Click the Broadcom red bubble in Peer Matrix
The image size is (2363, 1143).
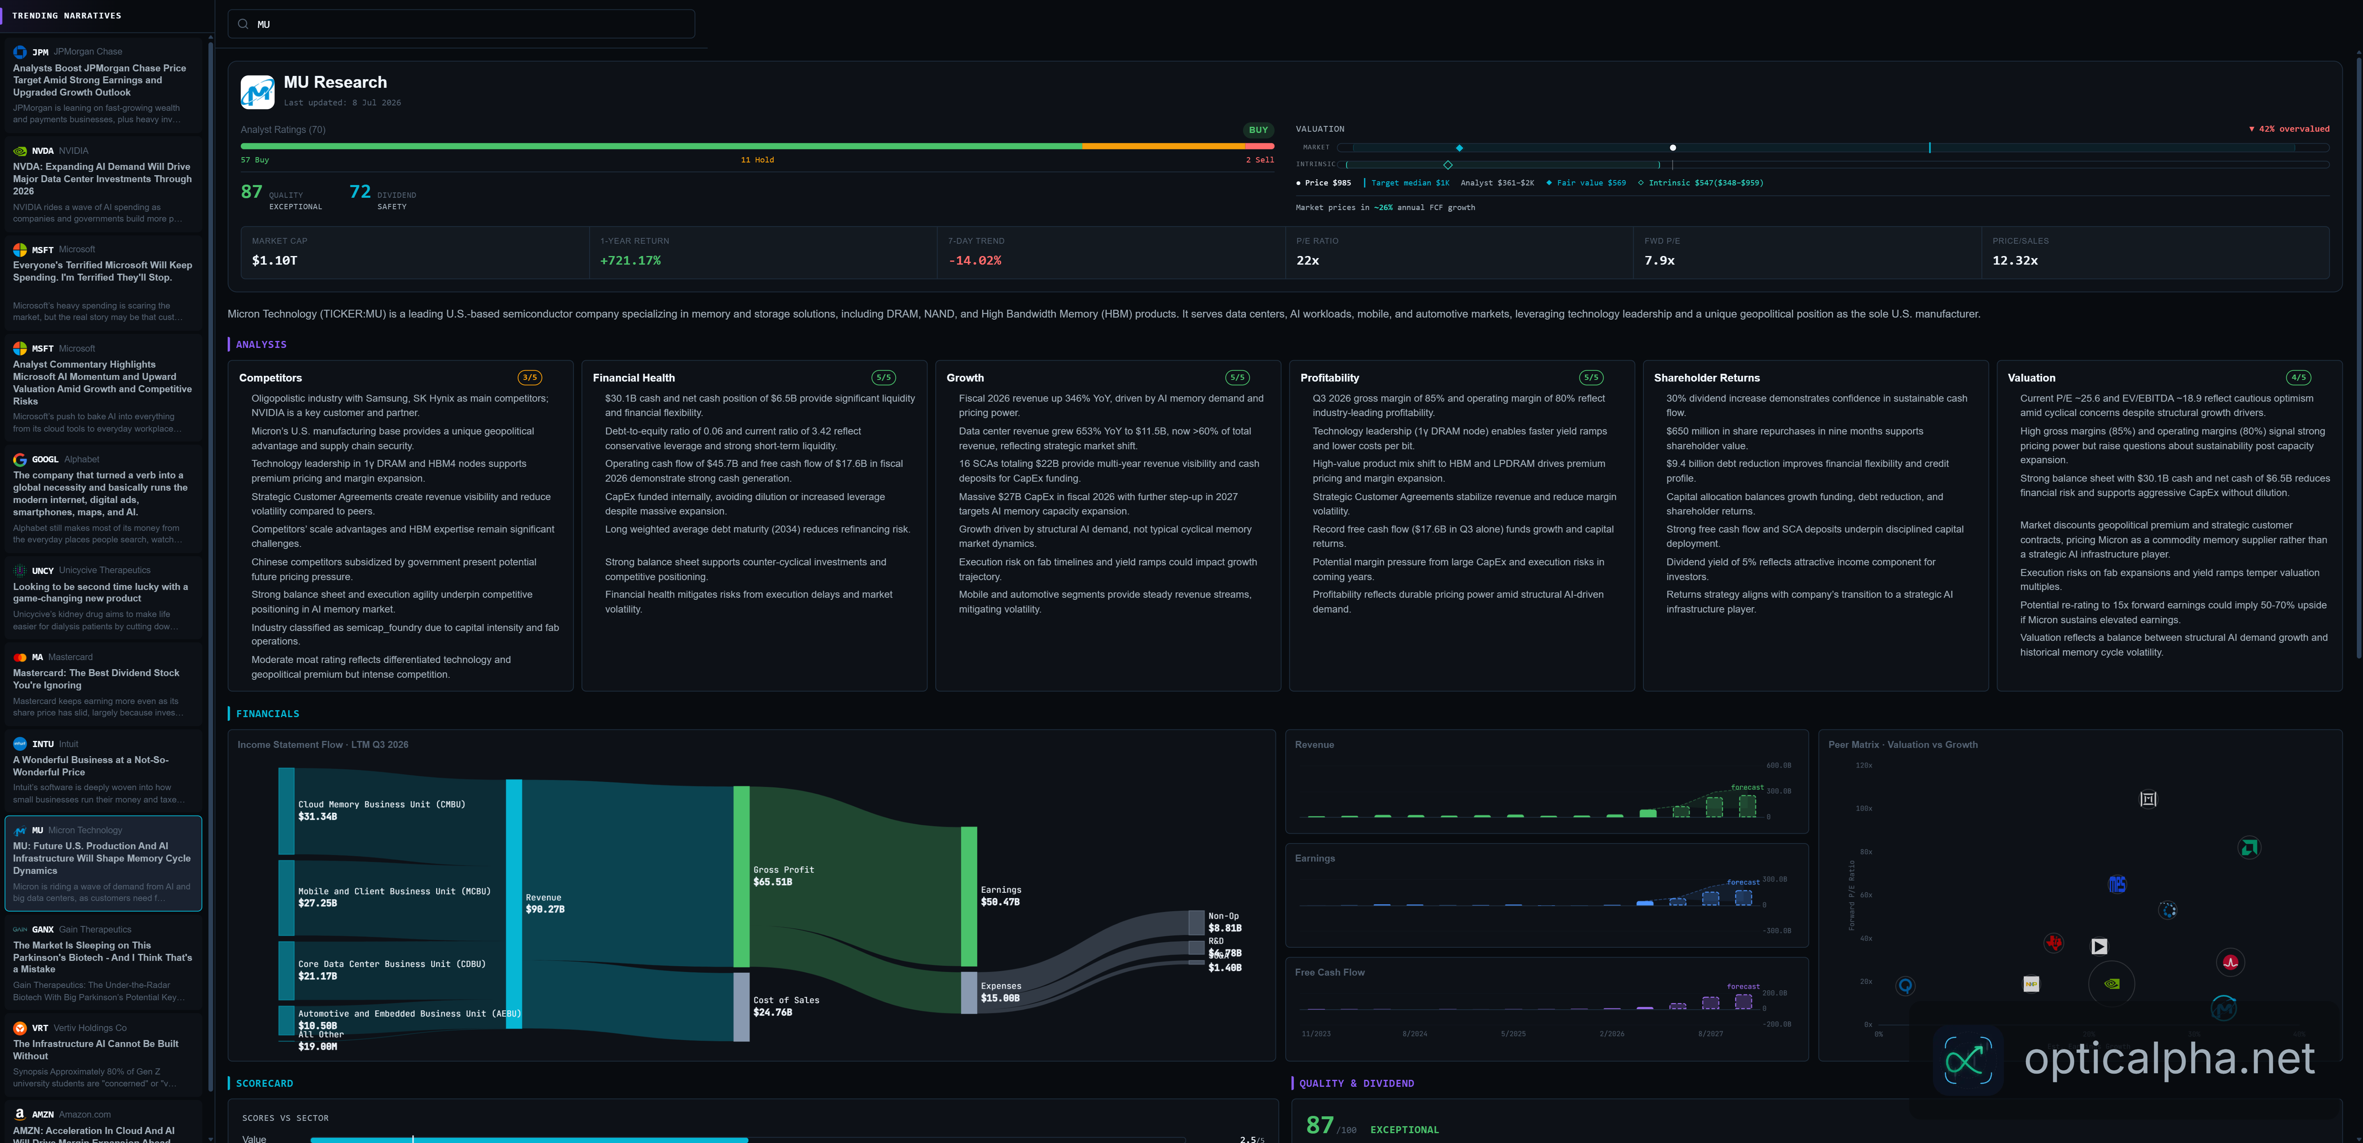2231,962
